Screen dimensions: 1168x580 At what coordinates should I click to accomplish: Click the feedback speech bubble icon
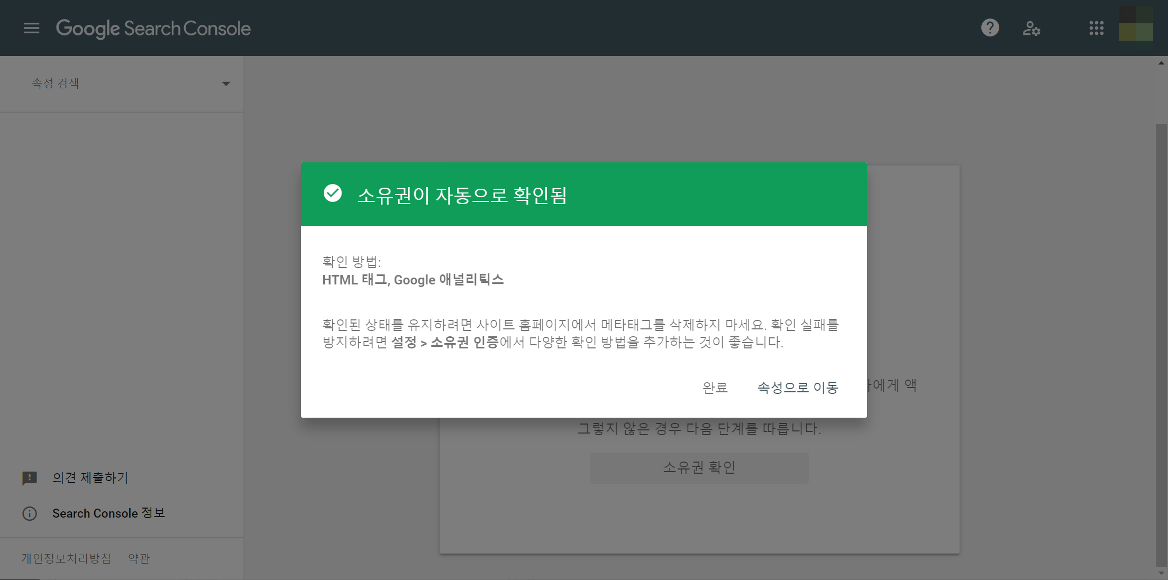tap(29, 478)
